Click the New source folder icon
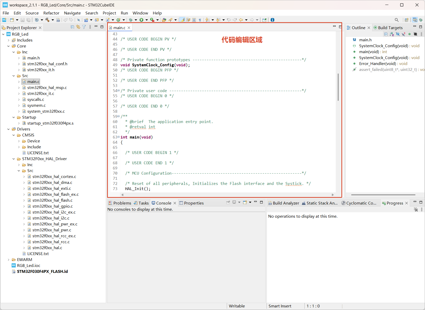The height and width of the screenshot is (310, 425). [97, 20]
